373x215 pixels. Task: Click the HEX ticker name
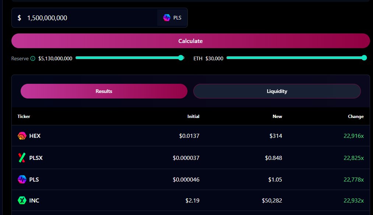(35, 136)
